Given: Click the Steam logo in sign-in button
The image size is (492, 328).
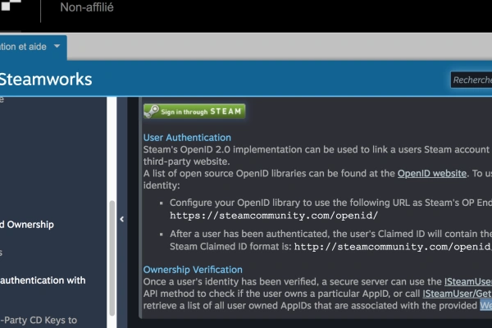Looking at the screenshot, I should click(x=153, y=112).
